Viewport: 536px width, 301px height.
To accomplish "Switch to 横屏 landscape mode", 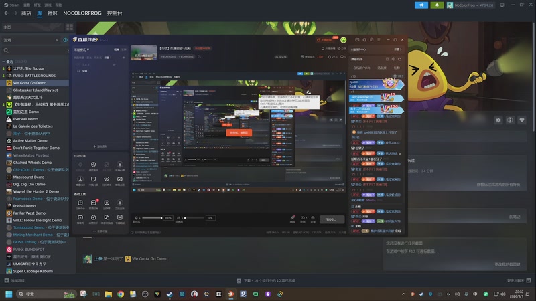I will (117, 49).
